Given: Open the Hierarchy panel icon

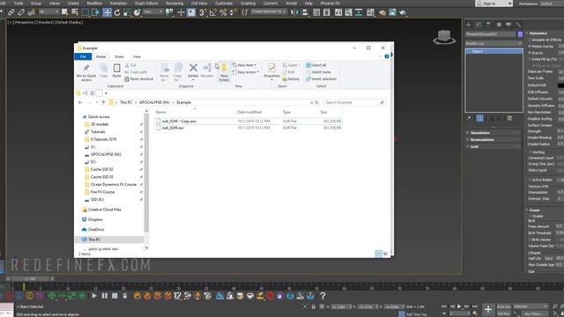Looking at the screenshot, I should (x=488, y=25).
